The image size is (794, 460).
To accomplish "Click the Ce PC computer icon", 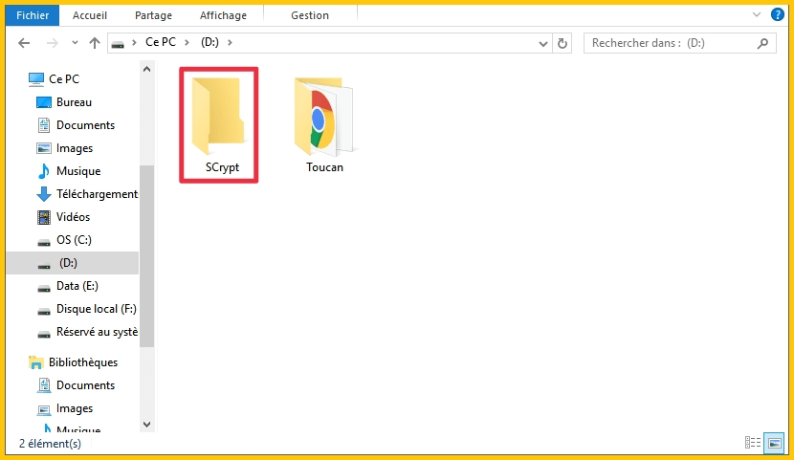I will coord(36,79).
